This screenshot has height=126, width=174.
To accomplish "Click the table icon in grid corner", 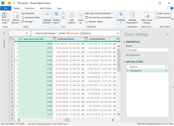I will tap(11, 39).
